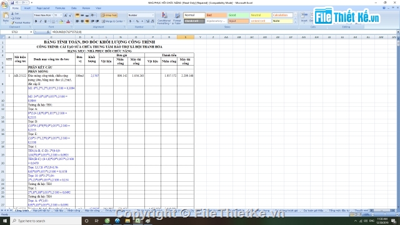The image size is (400, 225).
Task: Open the Office button menu
Action: click(x=4, y=4)
